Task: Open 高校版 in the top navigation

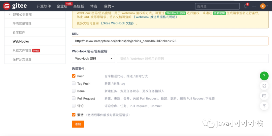Action: [x=79, y=6]
